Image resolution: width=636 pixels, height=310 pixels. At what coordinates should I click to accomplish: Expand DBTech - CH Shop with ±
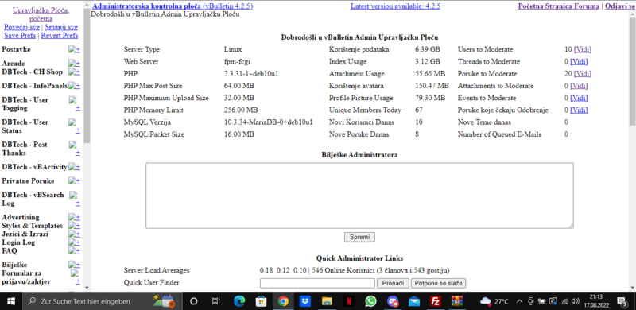(77, 72)
